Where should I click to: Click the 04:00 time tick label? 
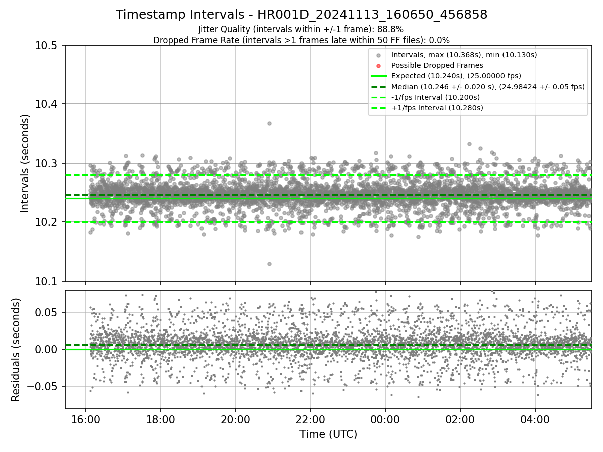click(535, 418)
